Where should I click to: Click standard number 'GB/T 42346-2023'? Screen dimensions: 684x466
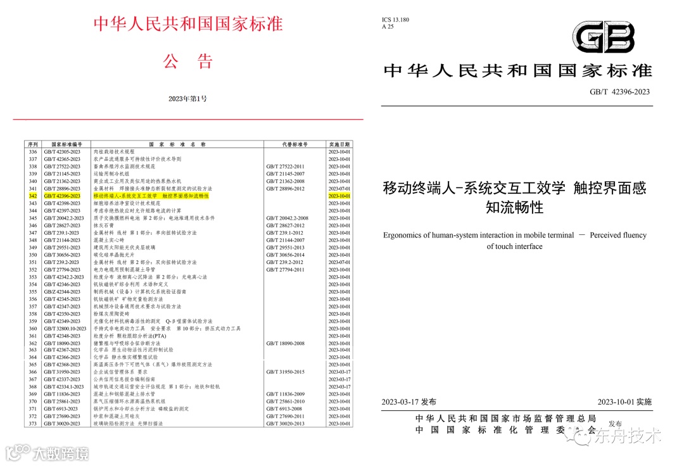pyautogui.click(x=62, y=285)
